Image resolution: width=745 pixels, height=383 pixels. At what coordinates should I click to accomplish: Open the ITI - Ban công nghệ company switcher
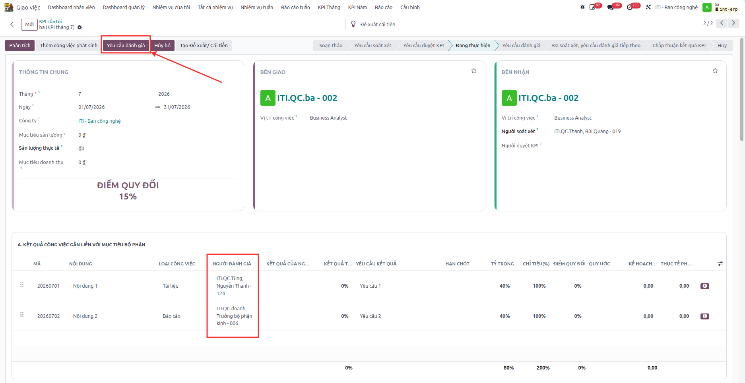pyautogui.click(x=676, y=7)
